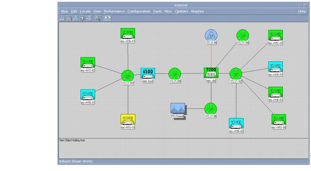Select the PIX Firewall node icon
Screen dimensions: 311x171
(178, 108)
